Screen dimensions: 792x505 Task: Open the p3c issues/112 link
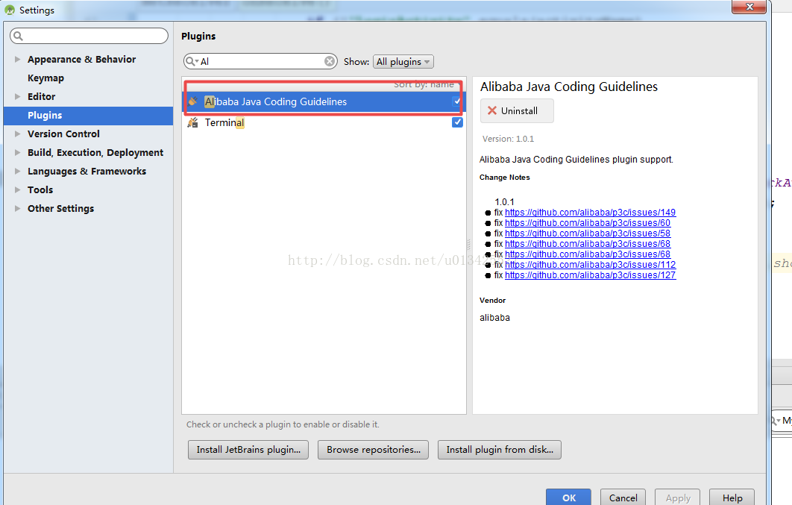pos(590,265)
